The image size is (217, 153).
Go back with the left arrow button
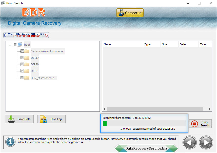pos(190,143)
